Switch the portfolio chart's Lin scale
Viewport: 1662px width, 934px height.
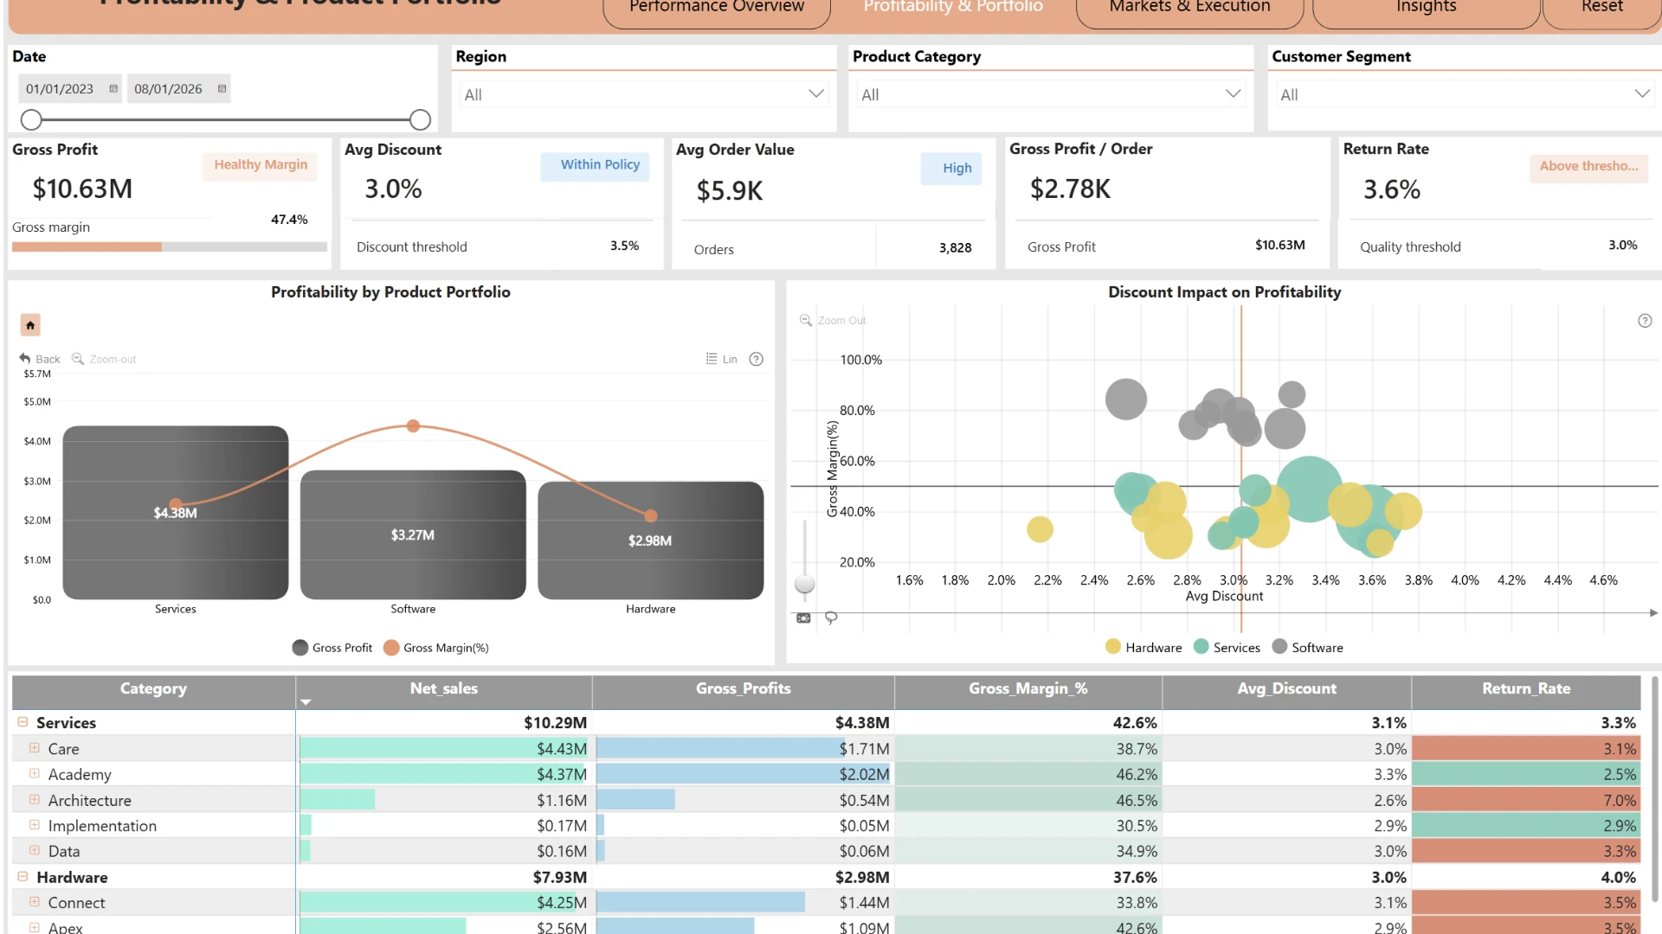[721, 359]
